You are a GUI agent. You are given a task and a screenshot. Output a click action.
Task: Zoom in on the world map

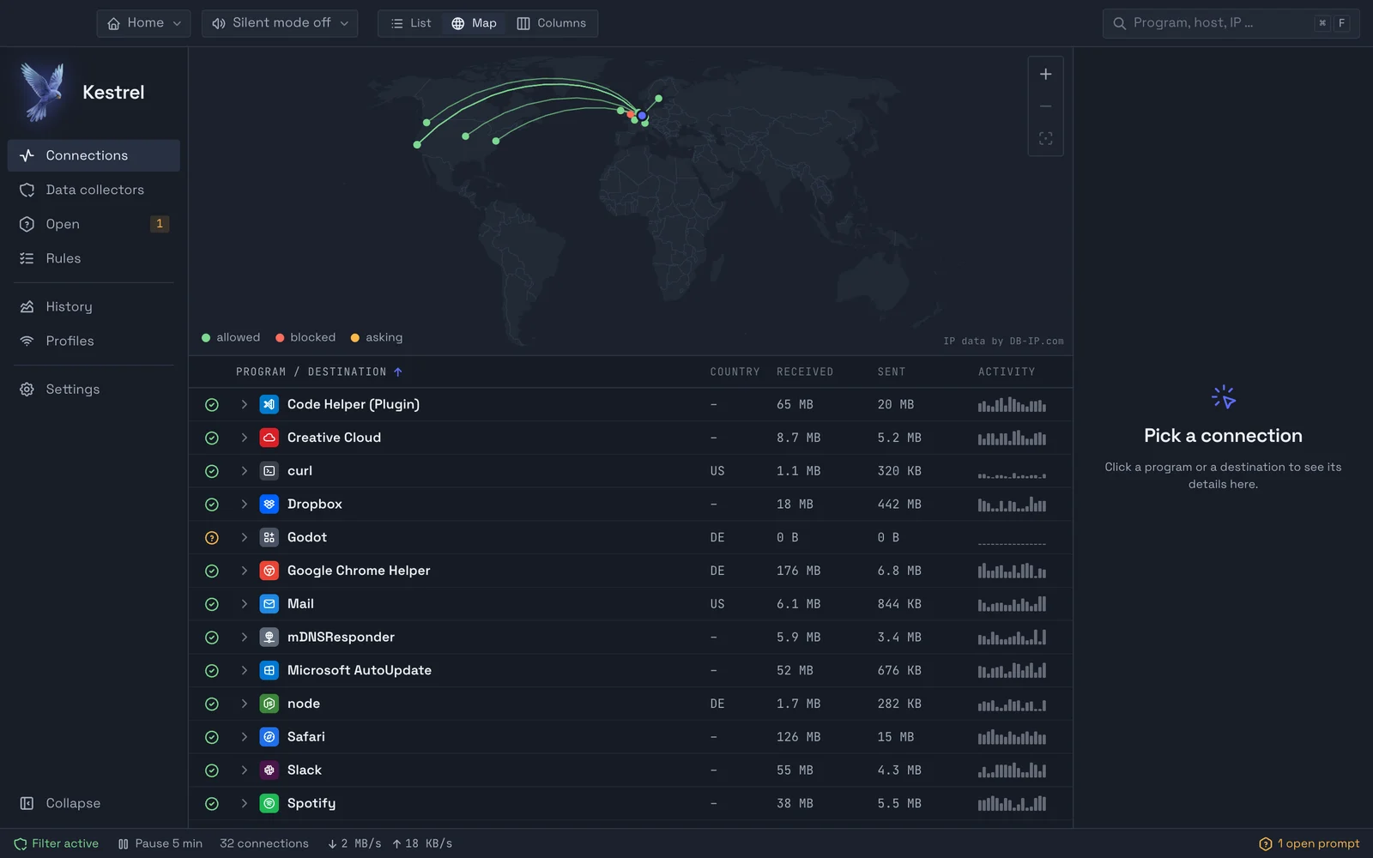tap(1045, 75)
